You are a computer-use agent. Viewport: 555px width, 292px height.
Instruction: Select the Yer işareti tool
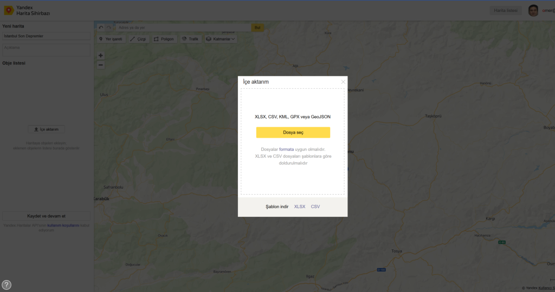(x=111, y=39)
